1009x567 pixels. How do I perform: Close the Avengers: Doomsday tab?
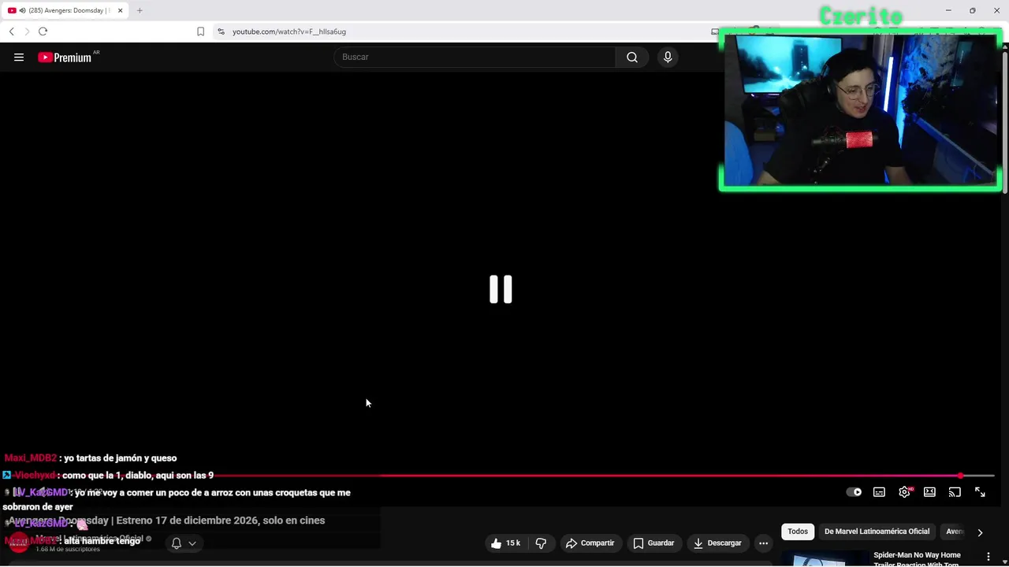[x=120, y=10]
